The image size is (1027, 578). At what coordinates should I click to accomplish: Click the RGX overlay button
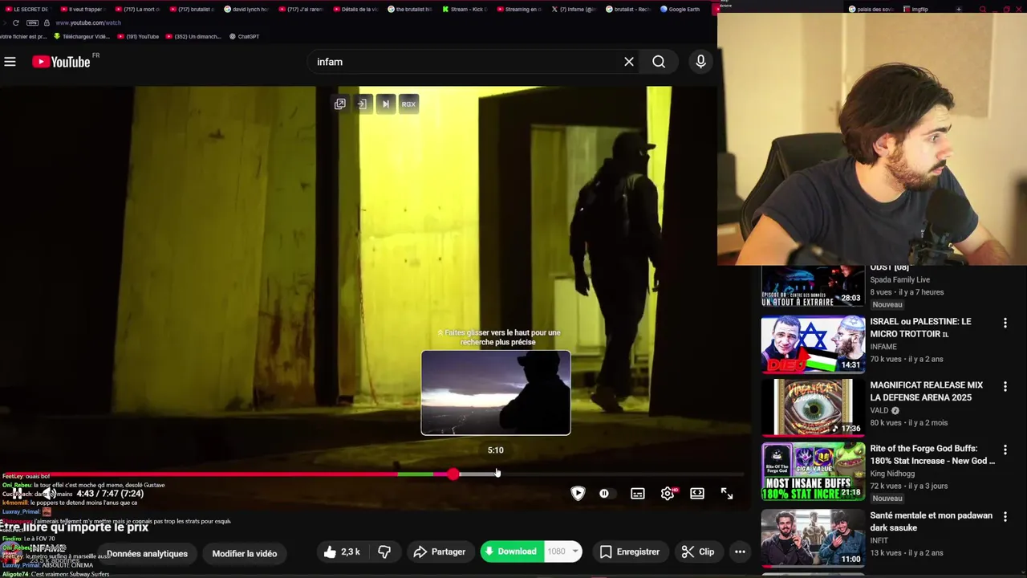pos(408,104)
